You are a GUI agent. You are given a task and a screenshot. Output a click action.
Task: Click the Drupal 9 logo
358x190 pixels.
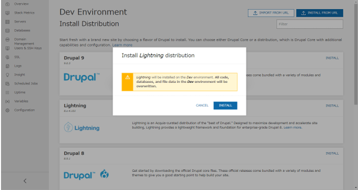(82, 77)
